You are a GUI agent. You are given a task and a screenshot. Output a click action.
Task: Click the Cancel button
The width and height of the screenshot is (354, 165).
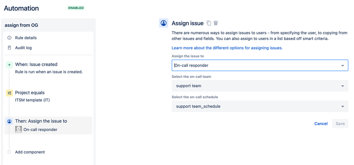pyautogui.click(x=321, y=124)
